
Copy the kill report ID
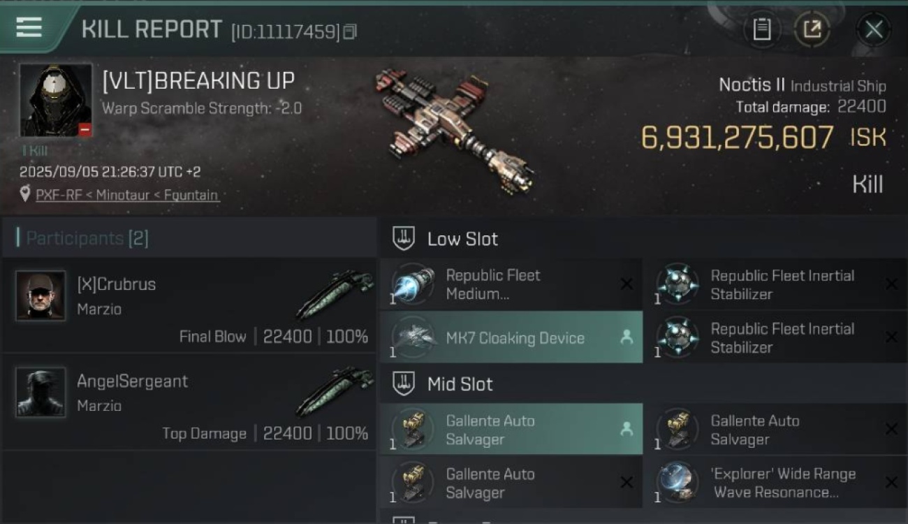pos(350,31)
